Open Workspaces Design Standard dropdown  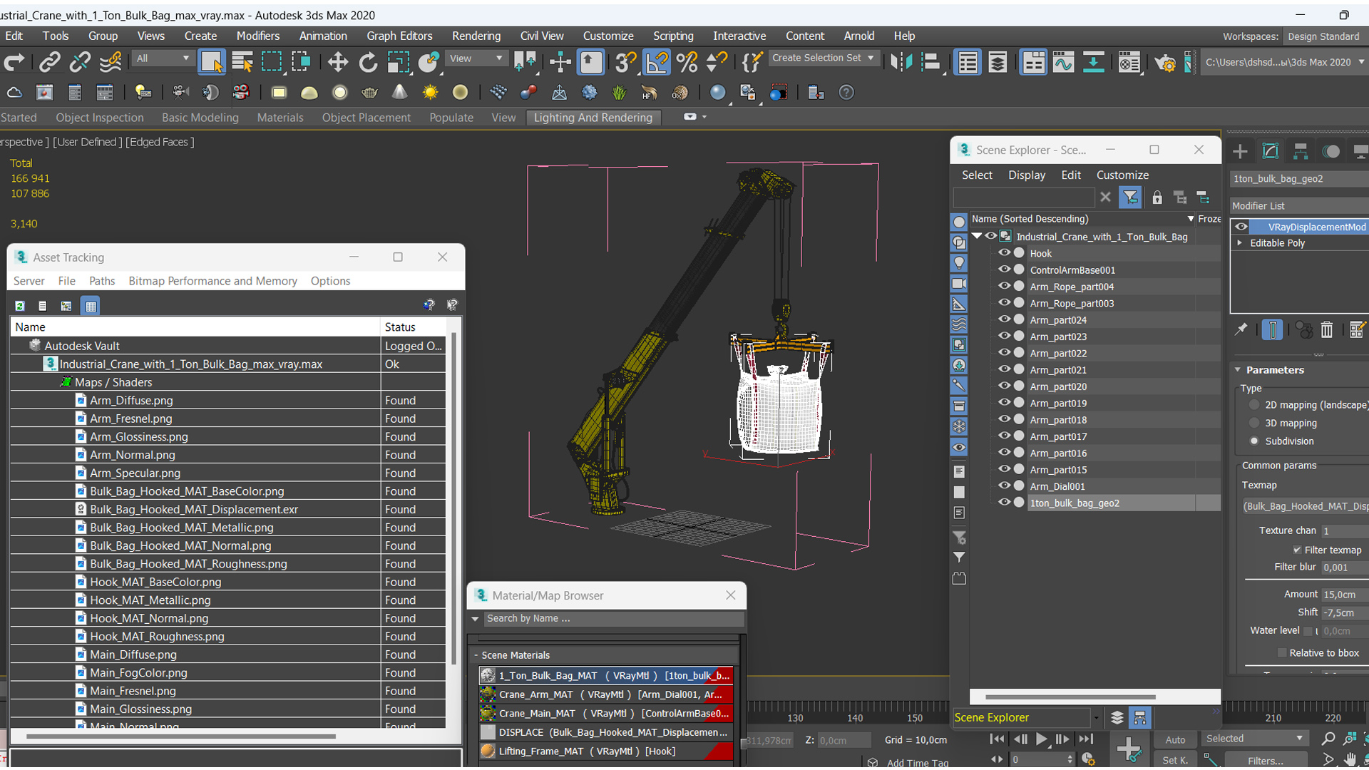pyautogui.click(x=1325, y=36)
